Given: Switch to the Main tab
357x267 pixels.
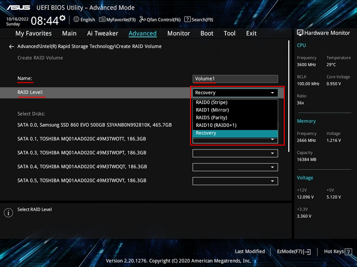Looking at the screenshot, I should click(69, 33).
